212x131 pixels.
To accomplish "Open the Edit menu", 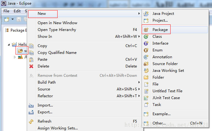I will [x=17, y=11].
